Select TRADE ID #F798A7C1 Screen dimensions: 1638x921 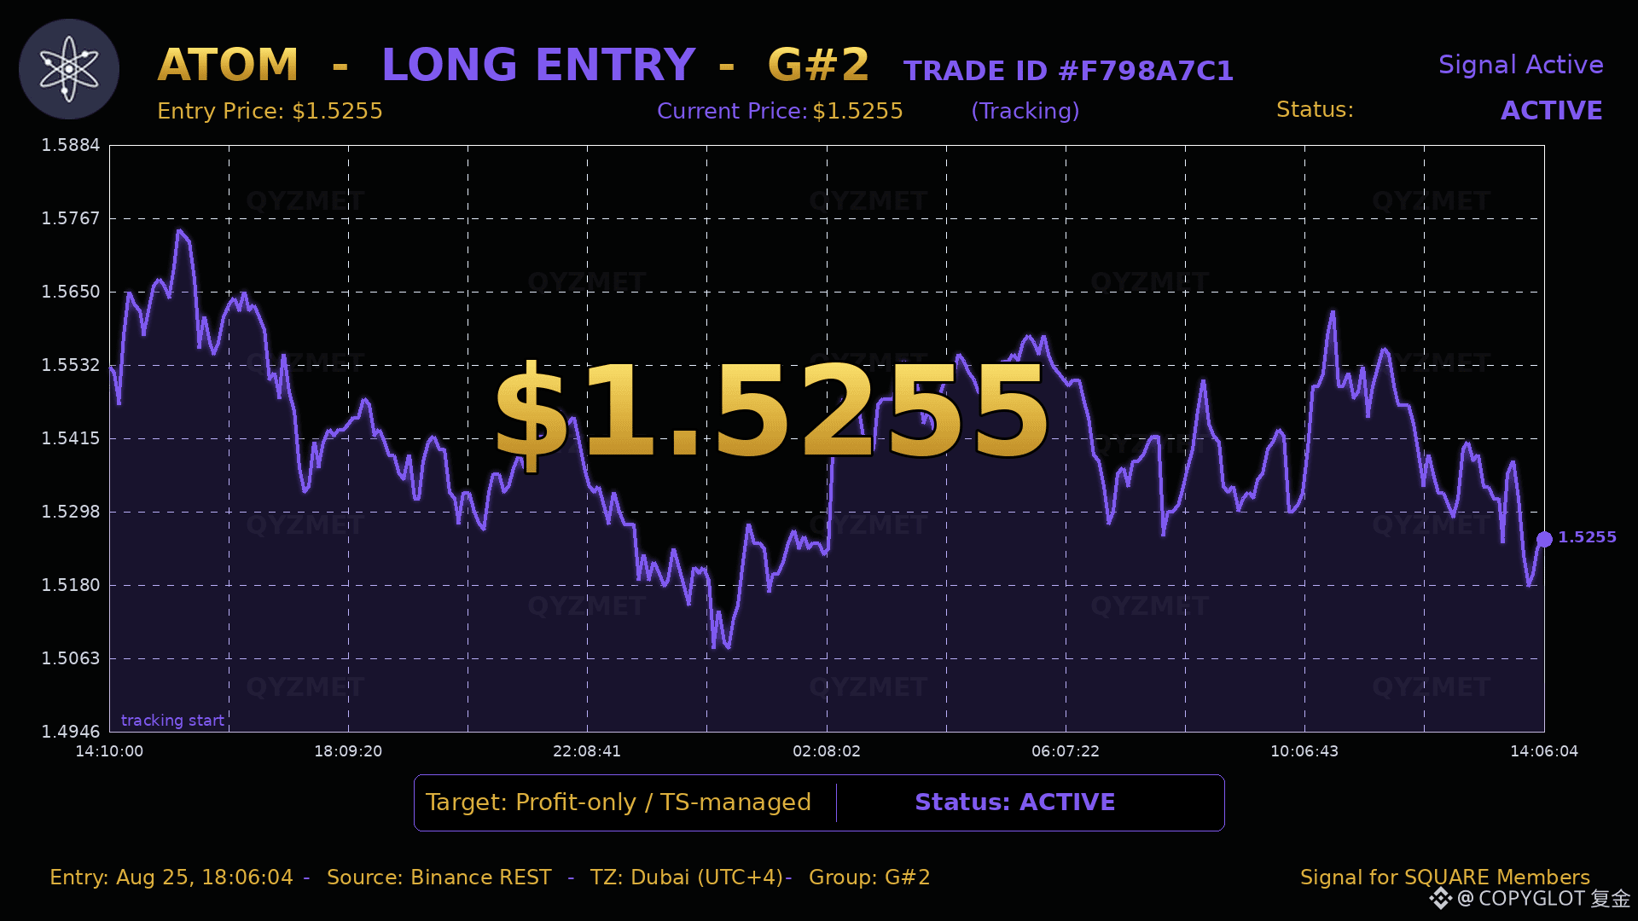(1069, 71)
